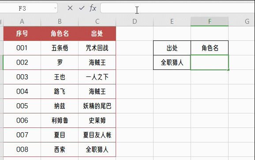Select cell containing 001
The width and height of the screenshot is (255, 160).
[x=22, y=48]
